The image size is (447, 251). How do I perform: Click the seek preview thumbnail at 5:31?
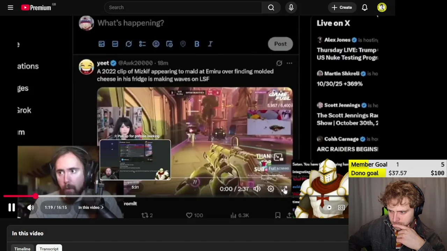coord(135,160)
